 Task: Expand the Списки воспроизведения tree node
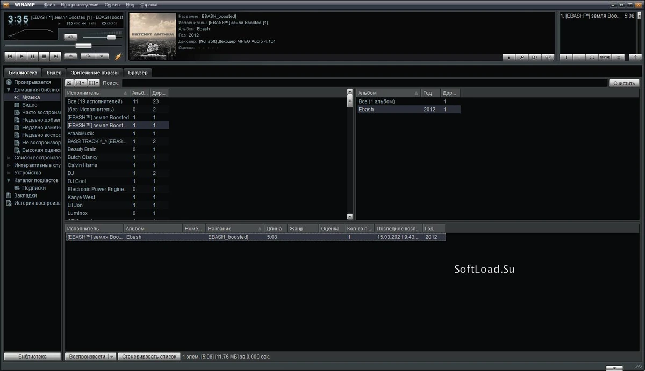click(9, 158)
